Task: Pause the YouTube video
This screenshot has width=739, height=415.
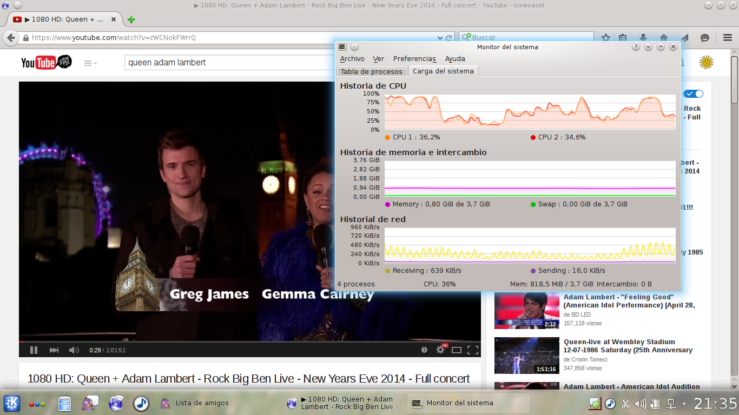Action: coord(34,350)
